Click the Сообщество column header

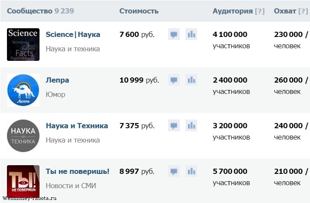[30, 11]
